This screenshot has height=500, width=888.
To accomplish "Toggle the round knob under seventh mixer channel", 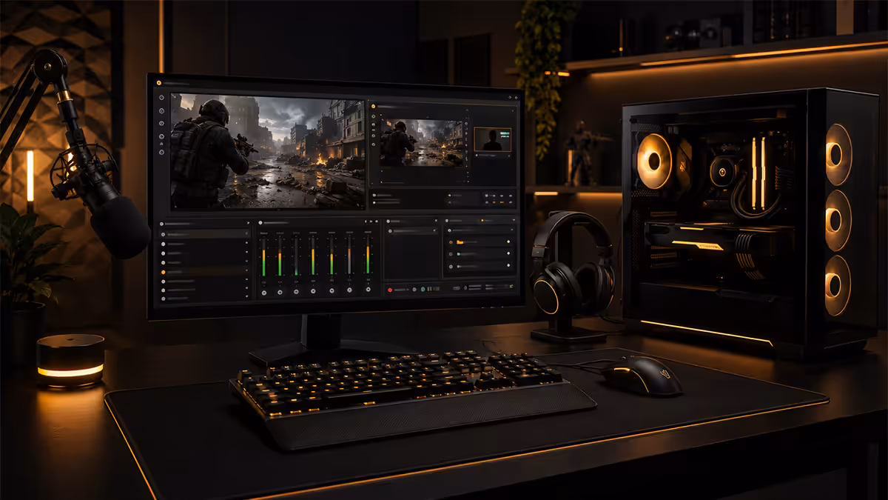I will pyautogui.click(x=368, y=290).
